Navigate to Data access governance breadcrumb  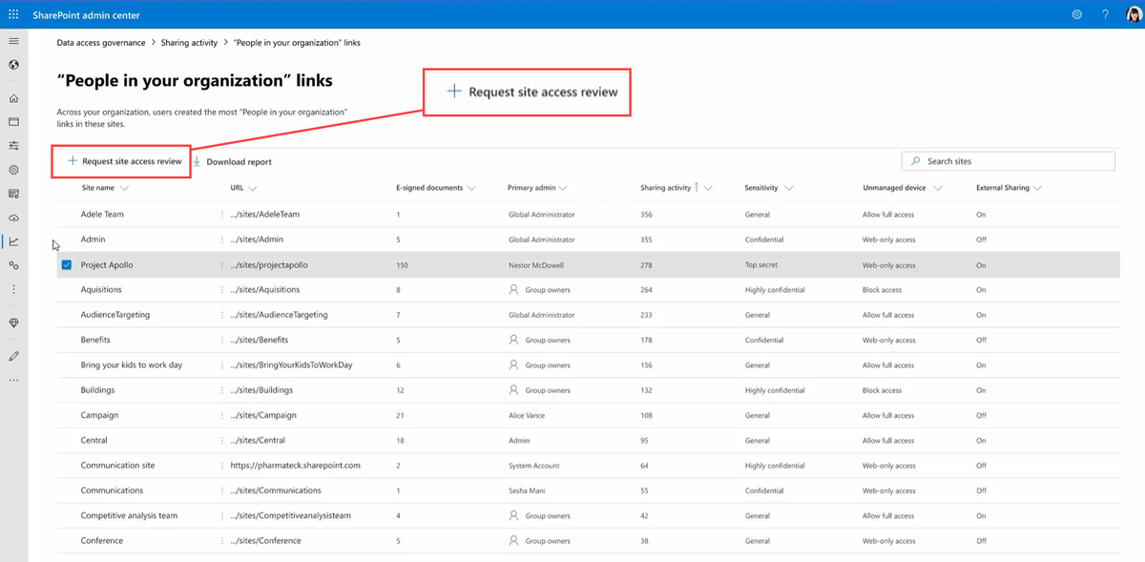pos(101,43)
